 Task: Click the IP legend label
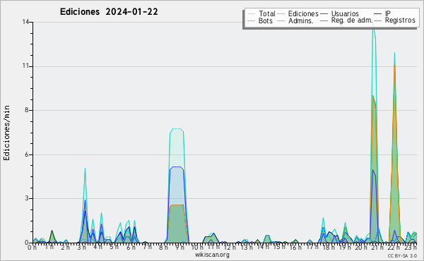(388, 13)
